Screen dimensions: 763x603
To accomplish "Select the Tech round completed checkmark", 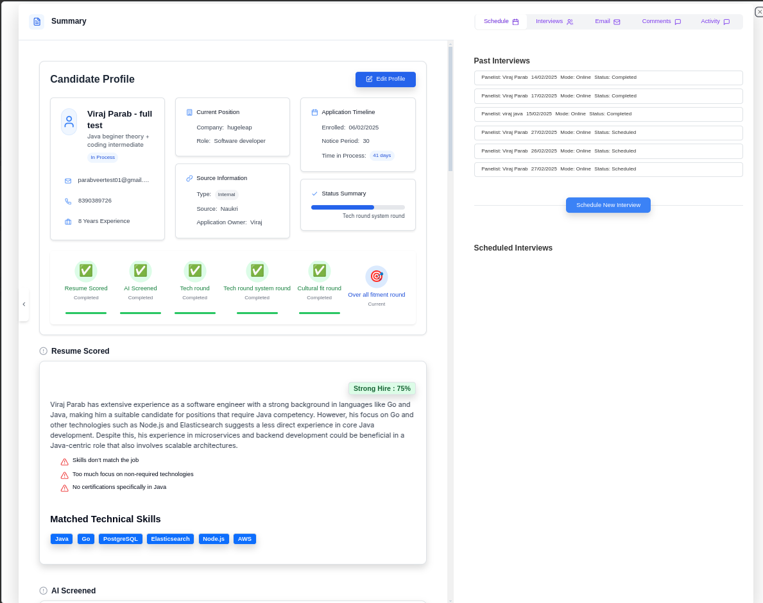I will tap(194, 270).
